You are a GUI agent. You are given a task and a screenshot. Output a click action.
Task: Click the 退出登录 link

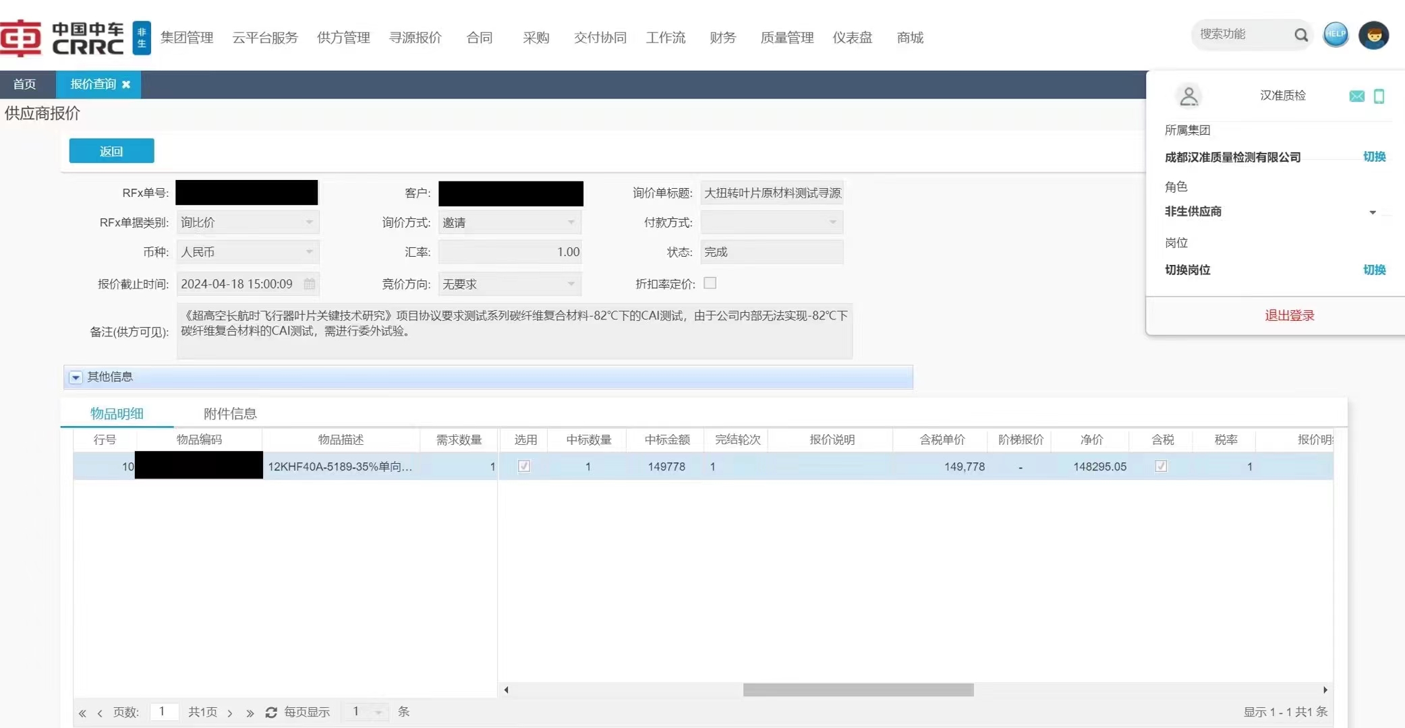[x=1289, y=315]
